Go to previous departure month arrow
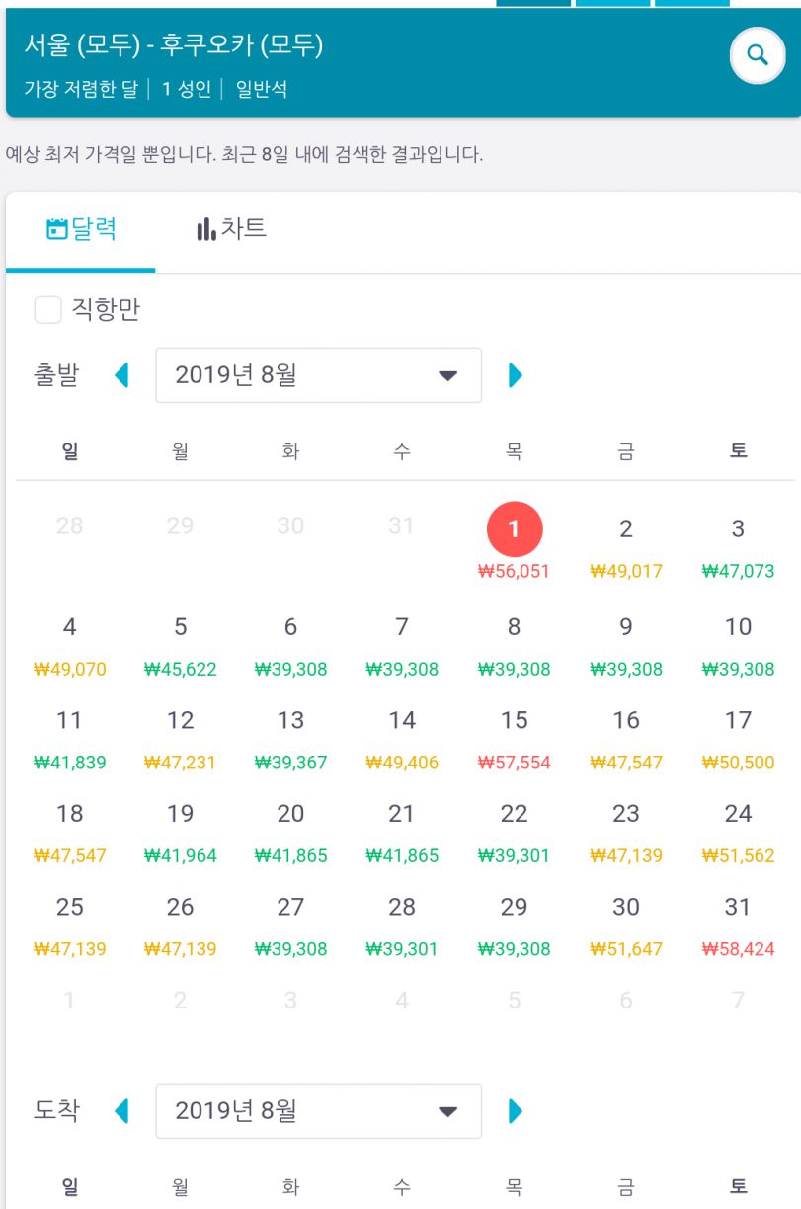This screenshot has width=801, height=1209. (122, 375)
